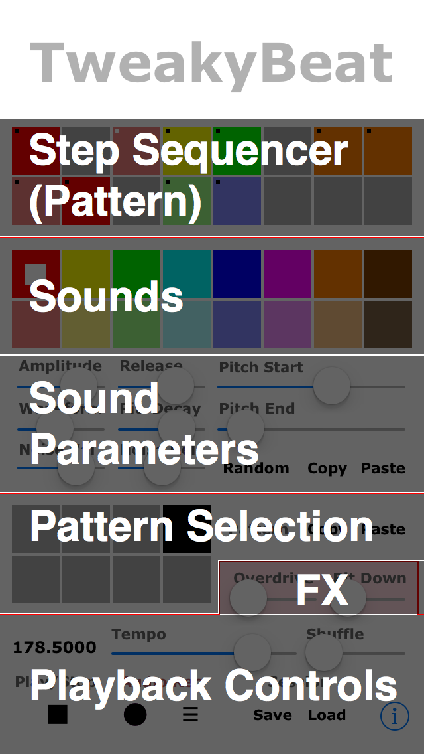Click the Load button
Screen dimensions: 424x754
pos(327,715)
